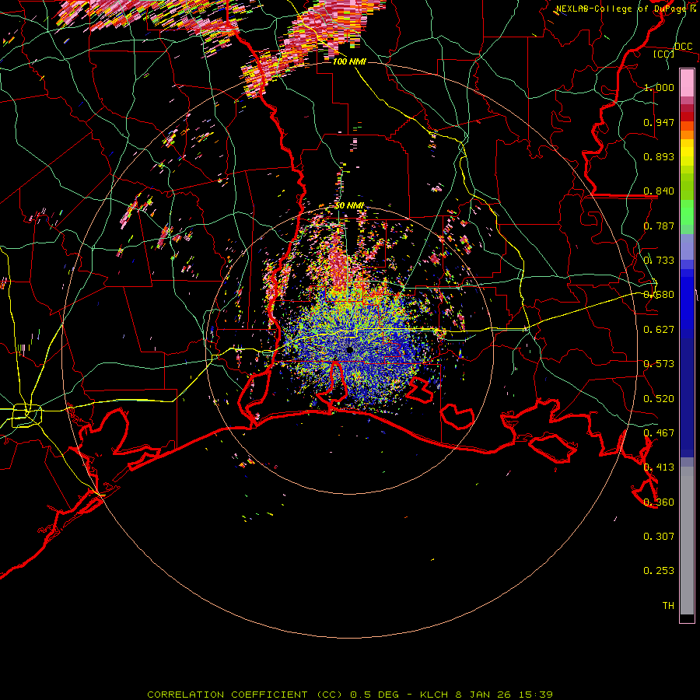Select the 0.787 legend value
The width and height of the screenshot is (700, 700).
click(x=659, y=226)
